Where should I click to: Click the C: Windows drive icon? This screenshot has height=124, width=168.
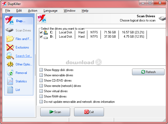(46, 33)
